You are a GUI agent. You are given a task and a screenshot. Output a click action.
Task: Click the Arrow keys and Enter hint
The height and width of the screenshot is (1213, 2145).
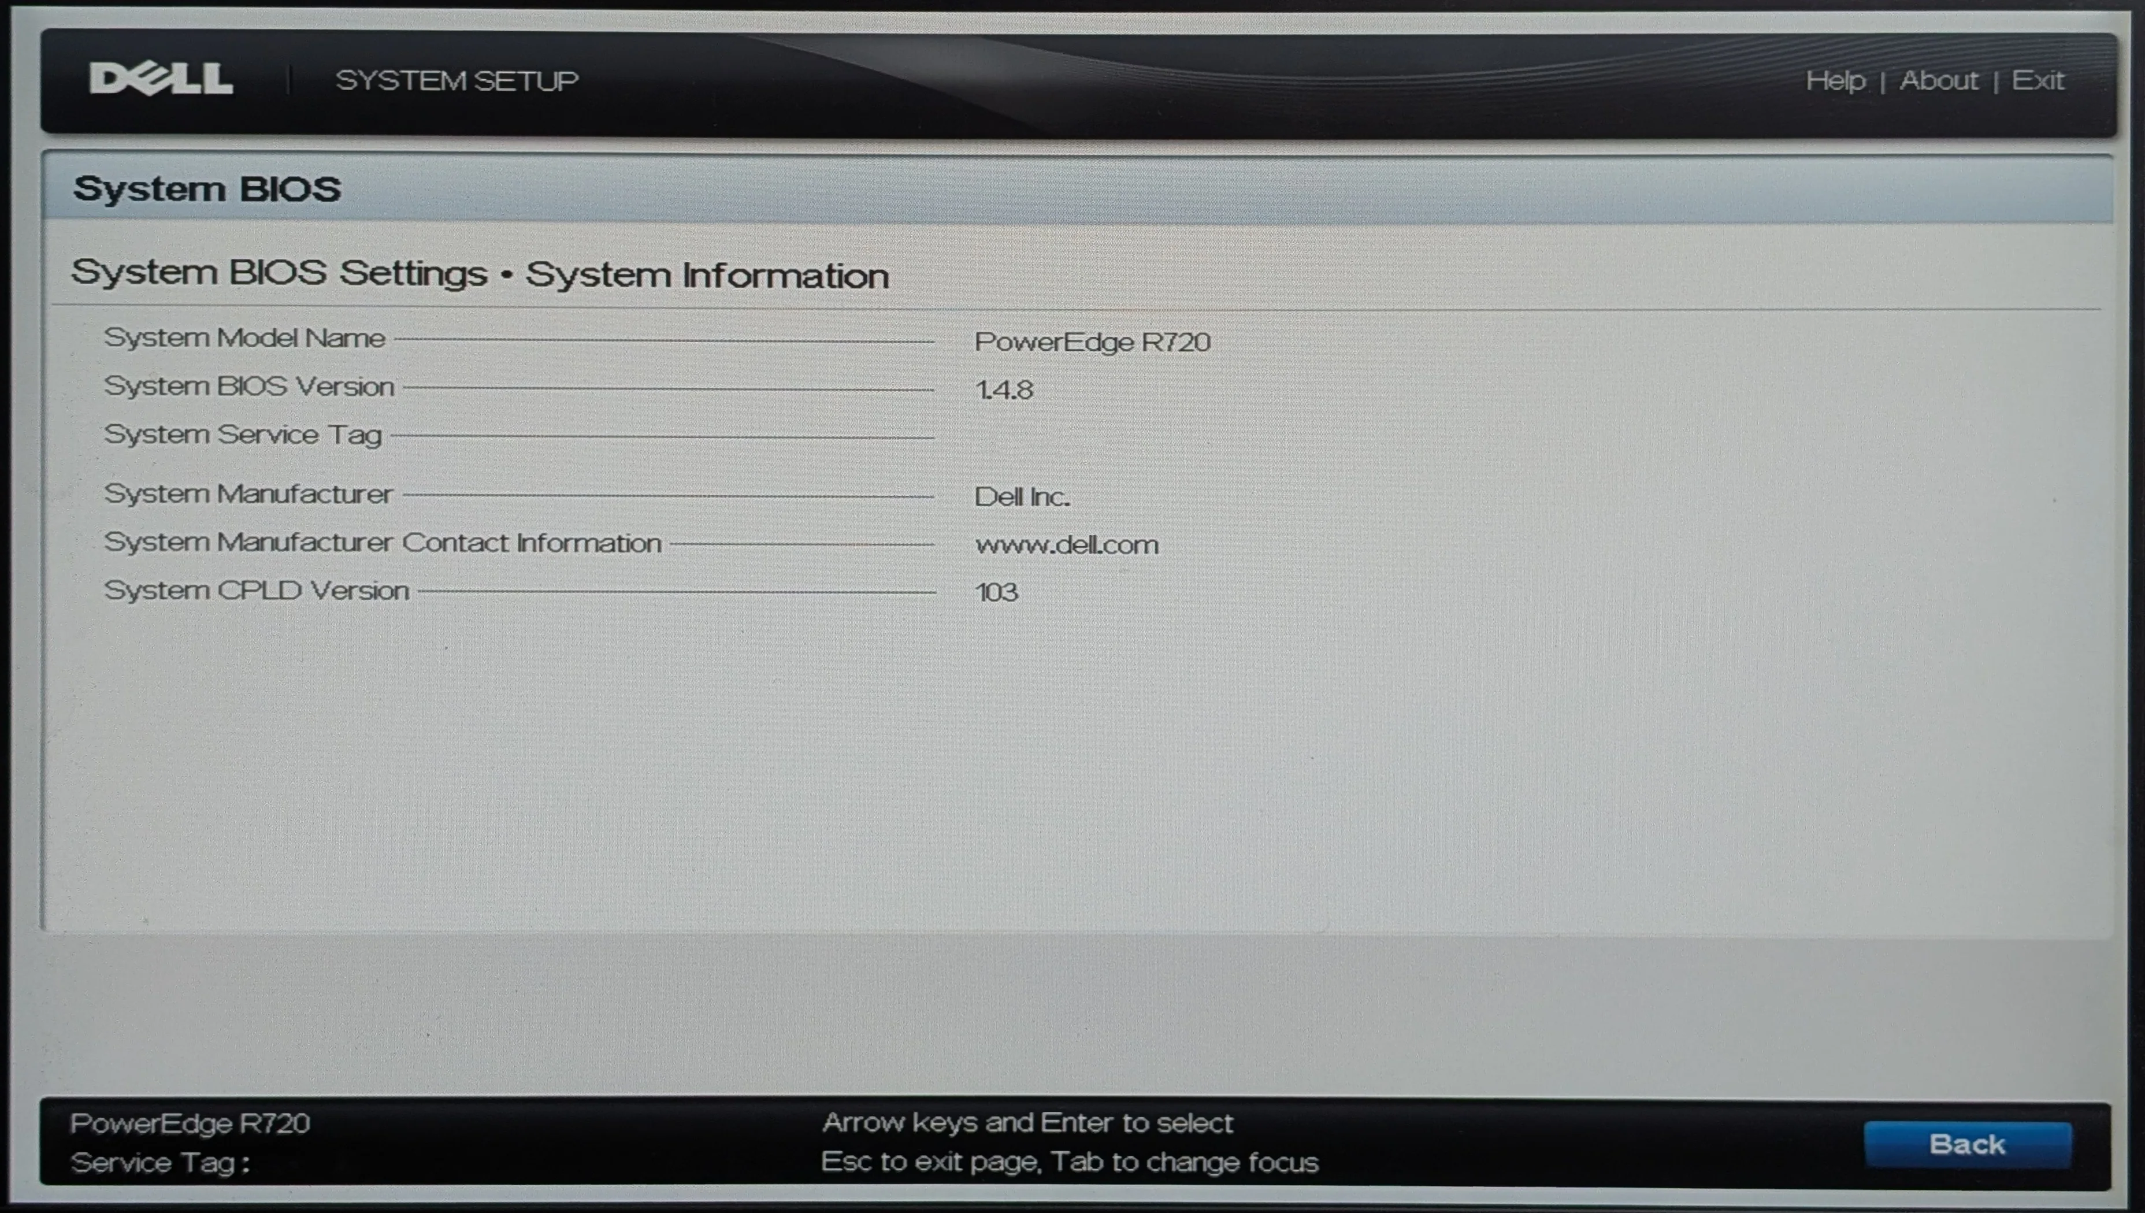[x=1027, y=1123]
